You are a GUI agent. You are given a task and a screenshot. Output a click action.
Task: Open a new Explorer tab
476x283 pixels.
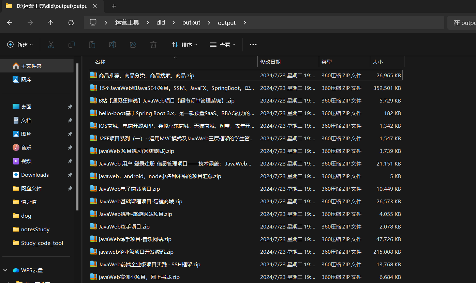point(114,6)
